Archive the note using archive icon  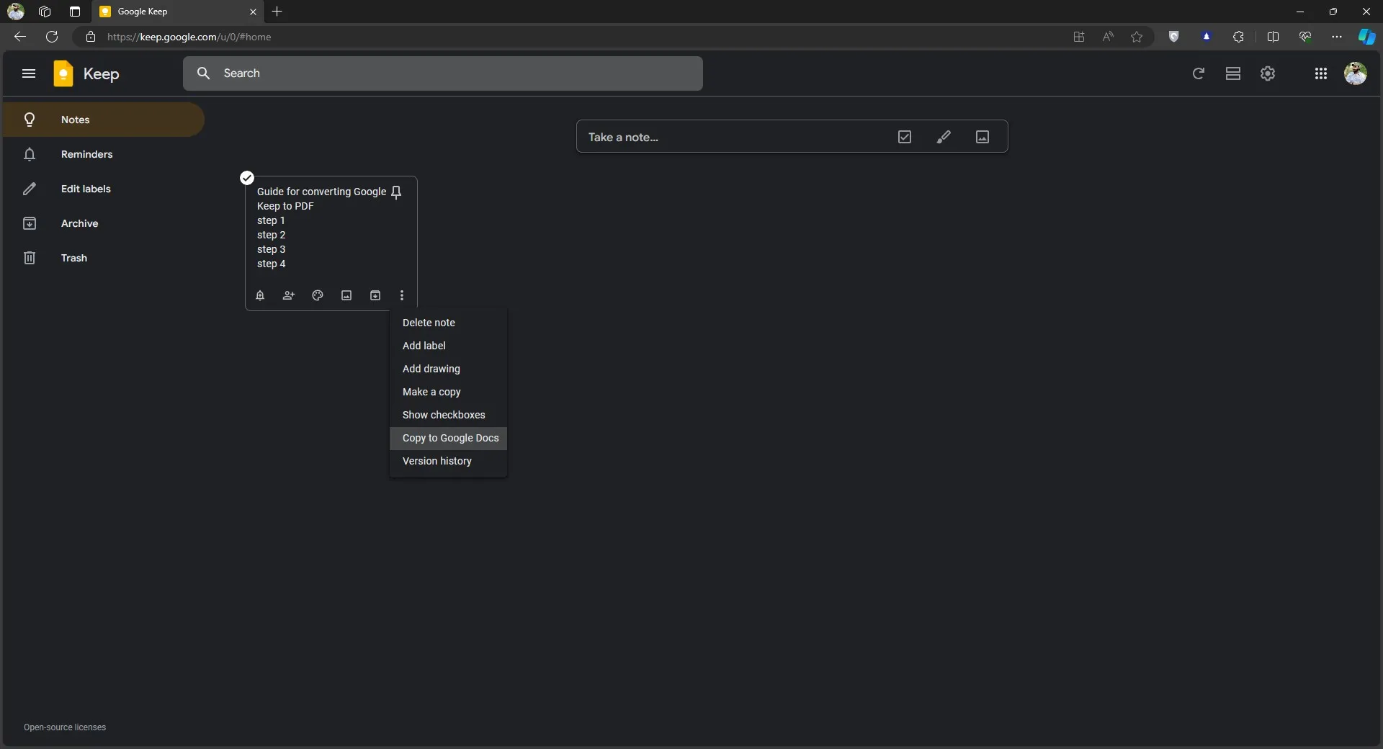click(375, 295)
